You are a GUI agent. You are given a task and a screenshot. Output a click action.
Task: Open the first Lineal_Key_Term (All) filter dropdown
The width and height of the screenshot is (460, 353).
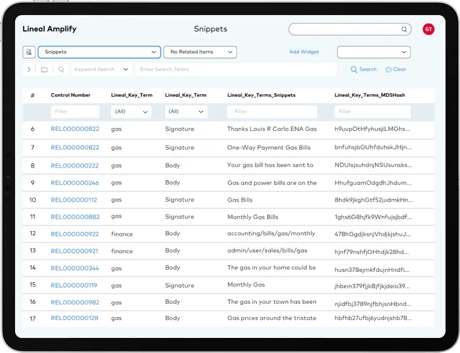[131, 111]
